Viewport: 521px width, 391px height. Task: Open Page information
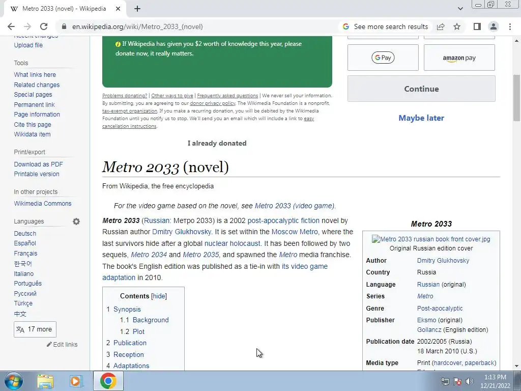(x=37, y=115)
